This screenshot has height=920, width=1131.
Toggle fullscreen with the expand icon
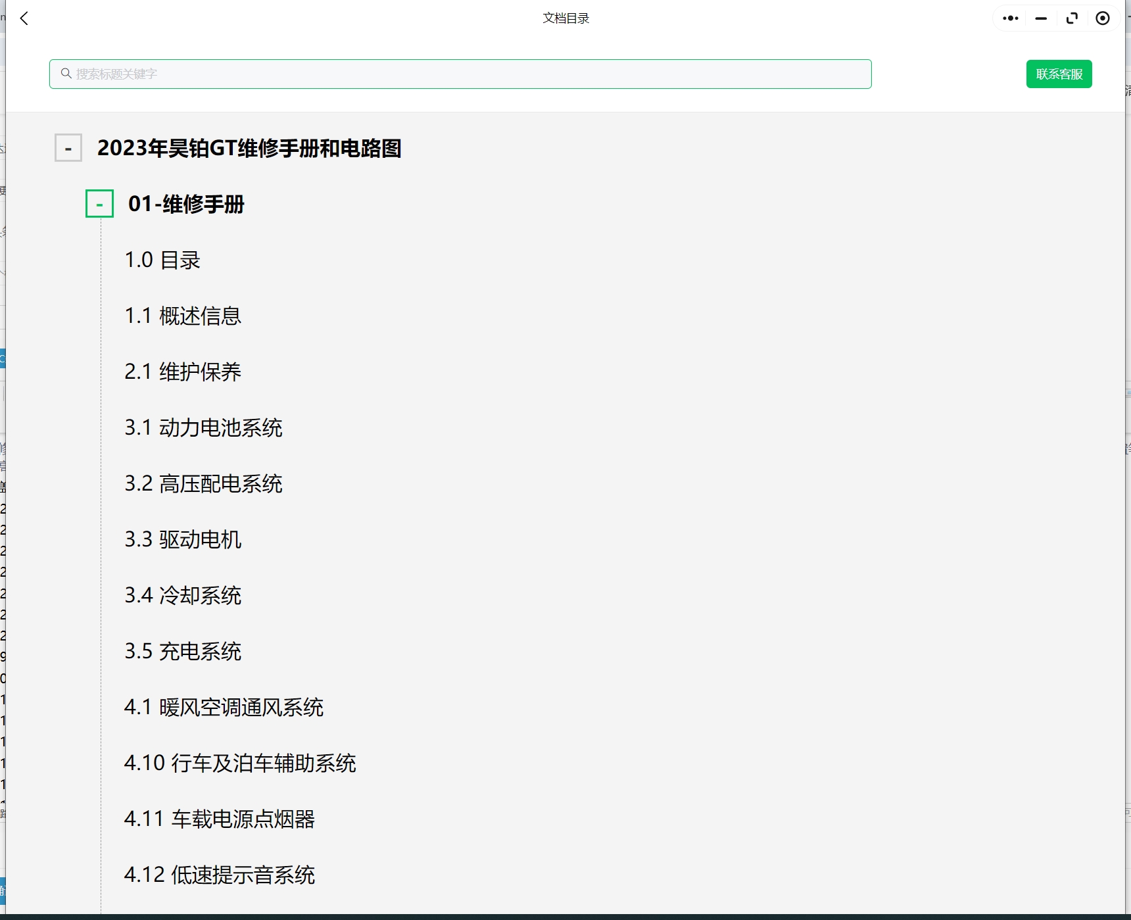click(1072, 18)
